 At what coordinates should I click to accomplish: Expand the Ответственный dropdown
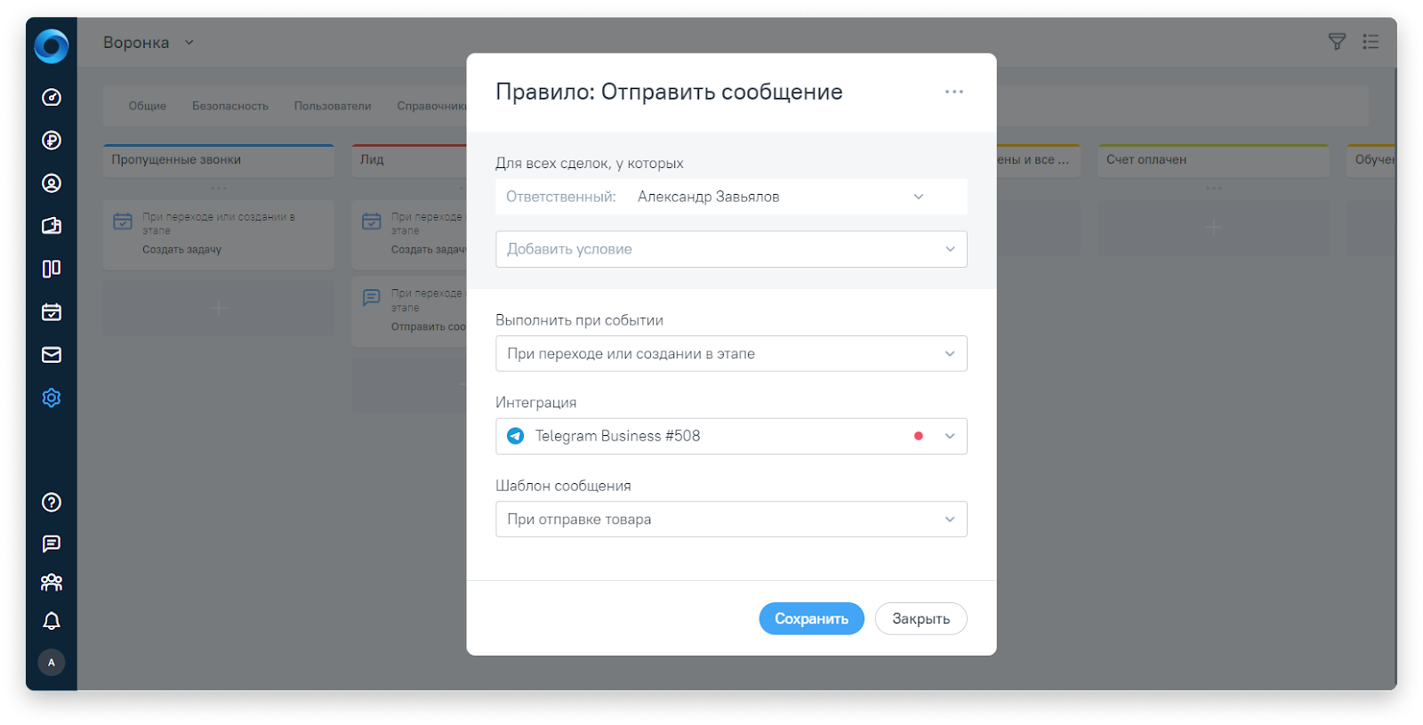tap(918, 197)
